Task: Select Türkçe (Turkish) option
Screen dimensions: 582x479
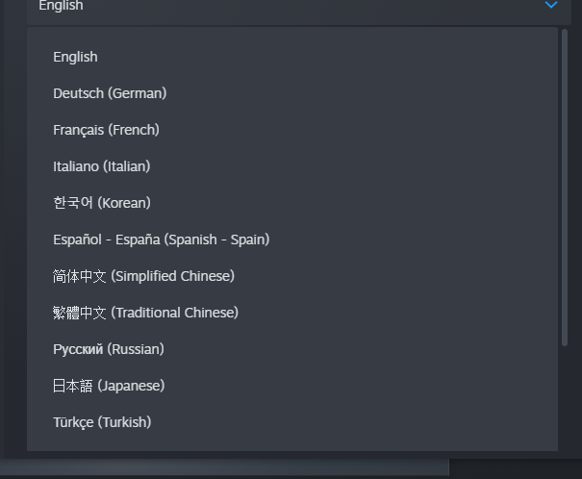Action: (102, 422)
